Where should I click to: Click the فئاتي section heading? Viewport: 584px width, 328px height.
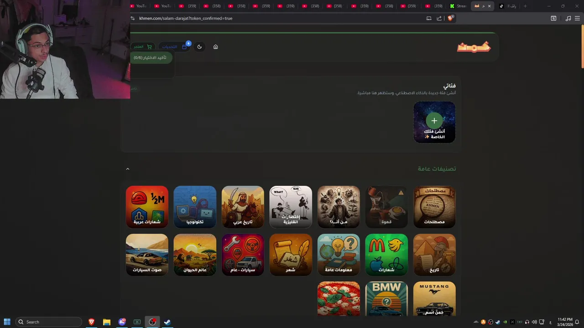[449, 86]
